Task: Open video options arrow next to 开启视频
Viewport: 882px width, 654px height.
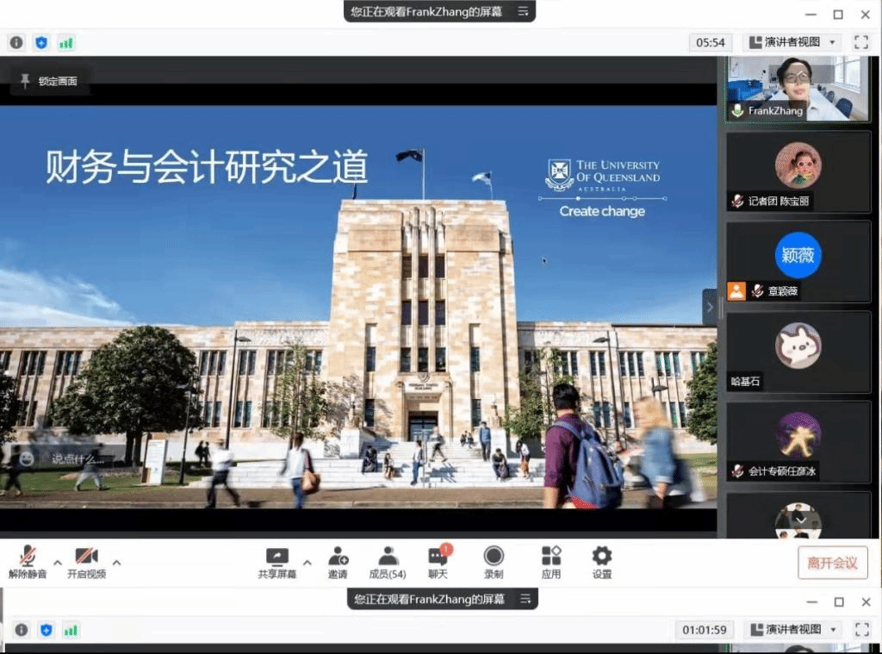Action: (x=116, y=563)
